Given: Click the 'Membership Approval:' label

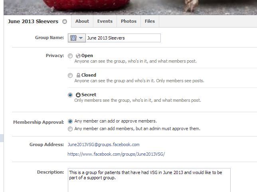Looking at the screenshot, I should pos(39,122).
